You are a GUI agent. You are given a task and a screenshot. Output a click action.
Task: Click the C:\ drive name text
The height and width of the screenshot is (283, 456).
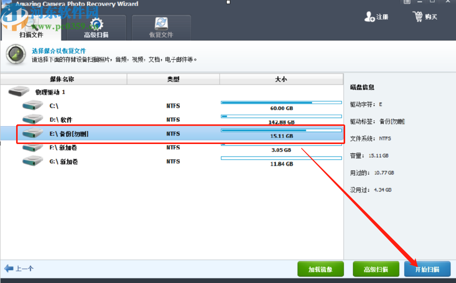[x=54, y=106]
